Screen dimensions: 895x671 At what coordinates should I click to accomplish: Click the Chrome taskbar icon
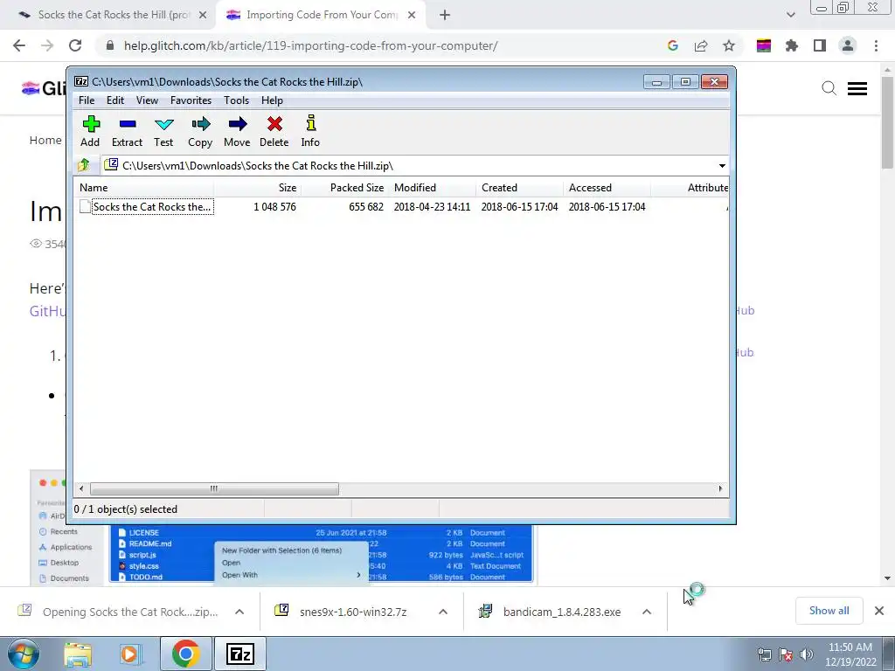[185, 654]
